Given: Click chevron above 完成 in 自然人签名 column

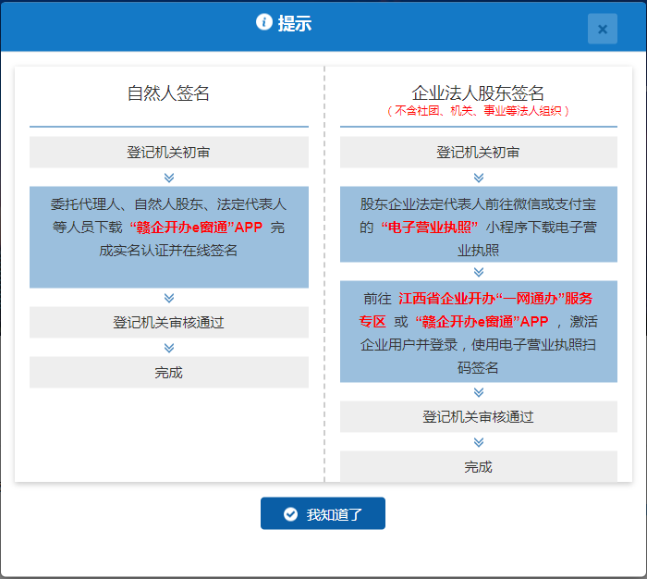Looking at the screenshot, I should point(169,348).
